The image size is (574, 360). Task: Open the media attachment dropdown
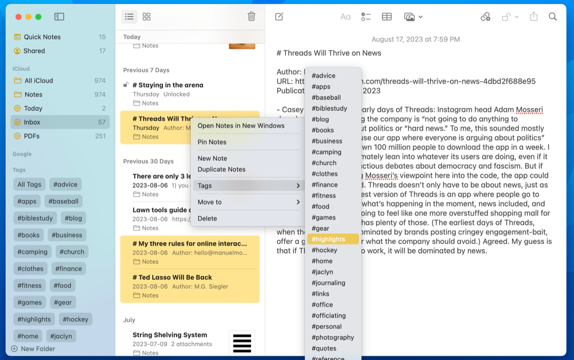[413, 17]
